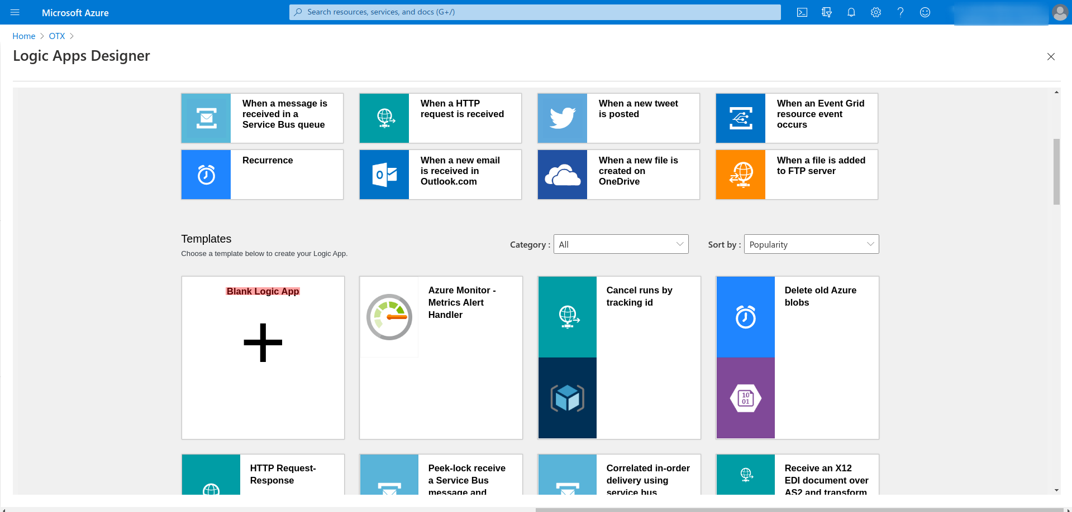Click the help question mark icon
Image resolution: width=1072 pixels, height=512 pixels.
click(900, 12)
